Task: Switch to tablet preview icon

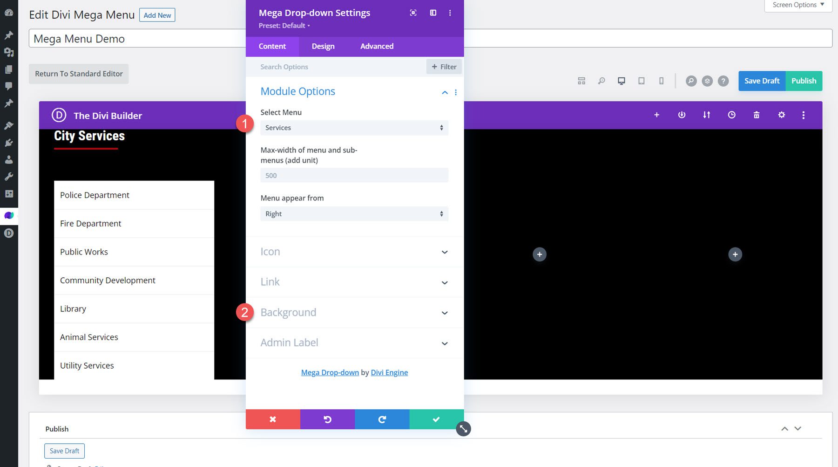Action: tap(641, 81)
